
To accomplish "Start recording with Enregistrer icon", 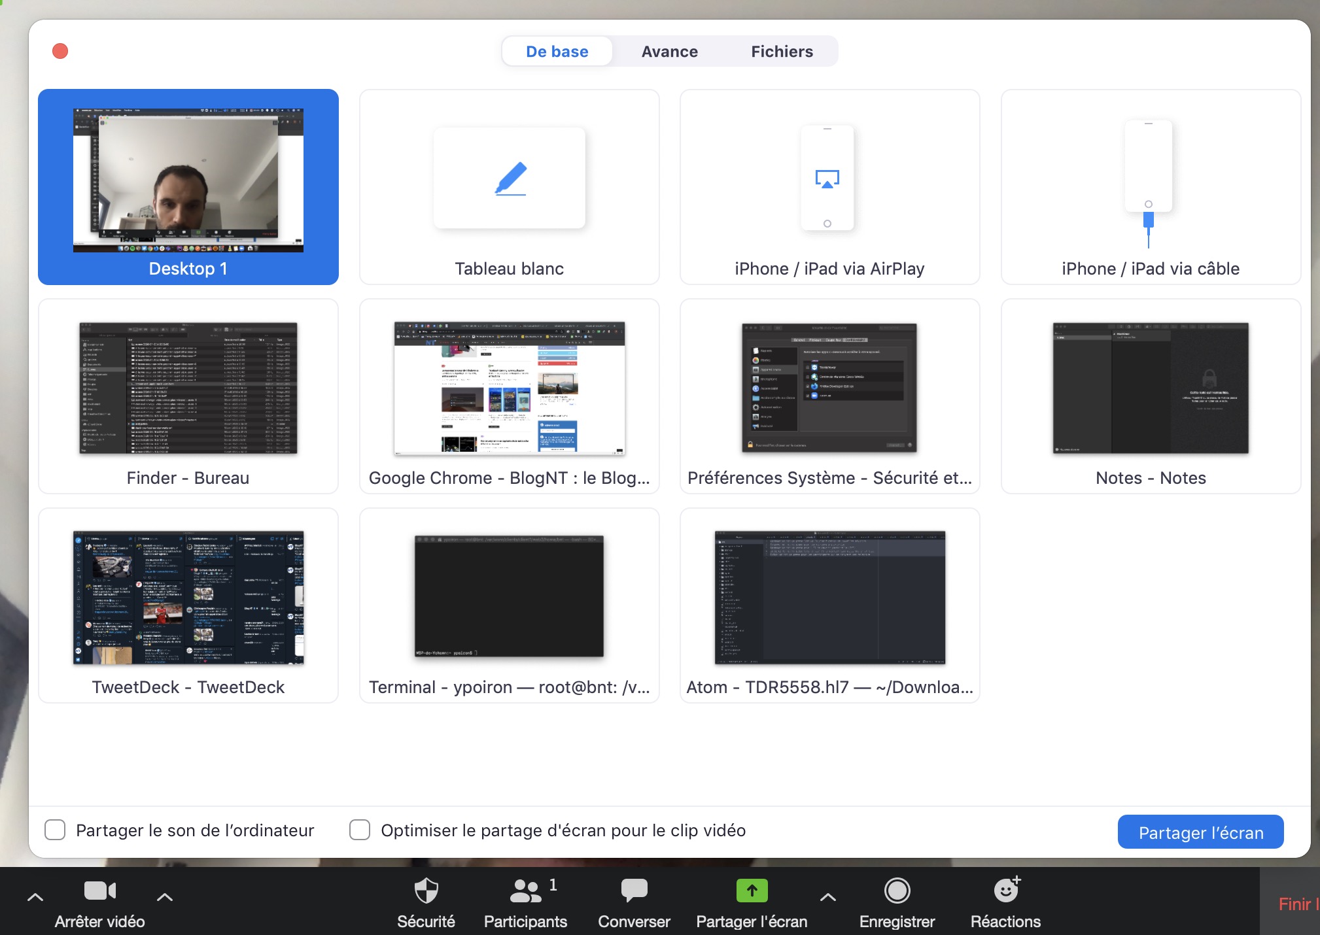I will (x=897, y=891).
